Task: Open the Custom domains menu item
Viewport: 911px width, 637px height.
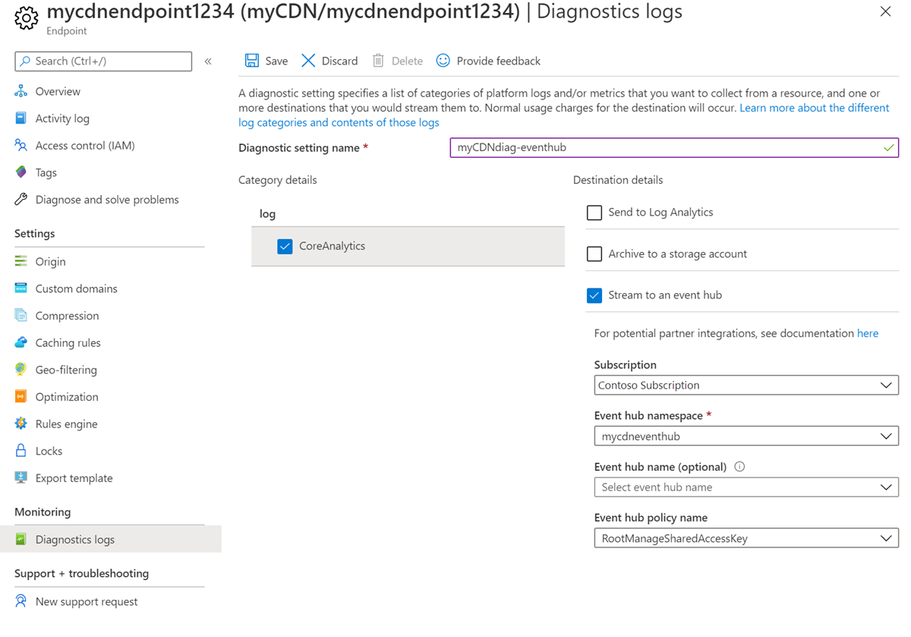Action: pos(76,289)
